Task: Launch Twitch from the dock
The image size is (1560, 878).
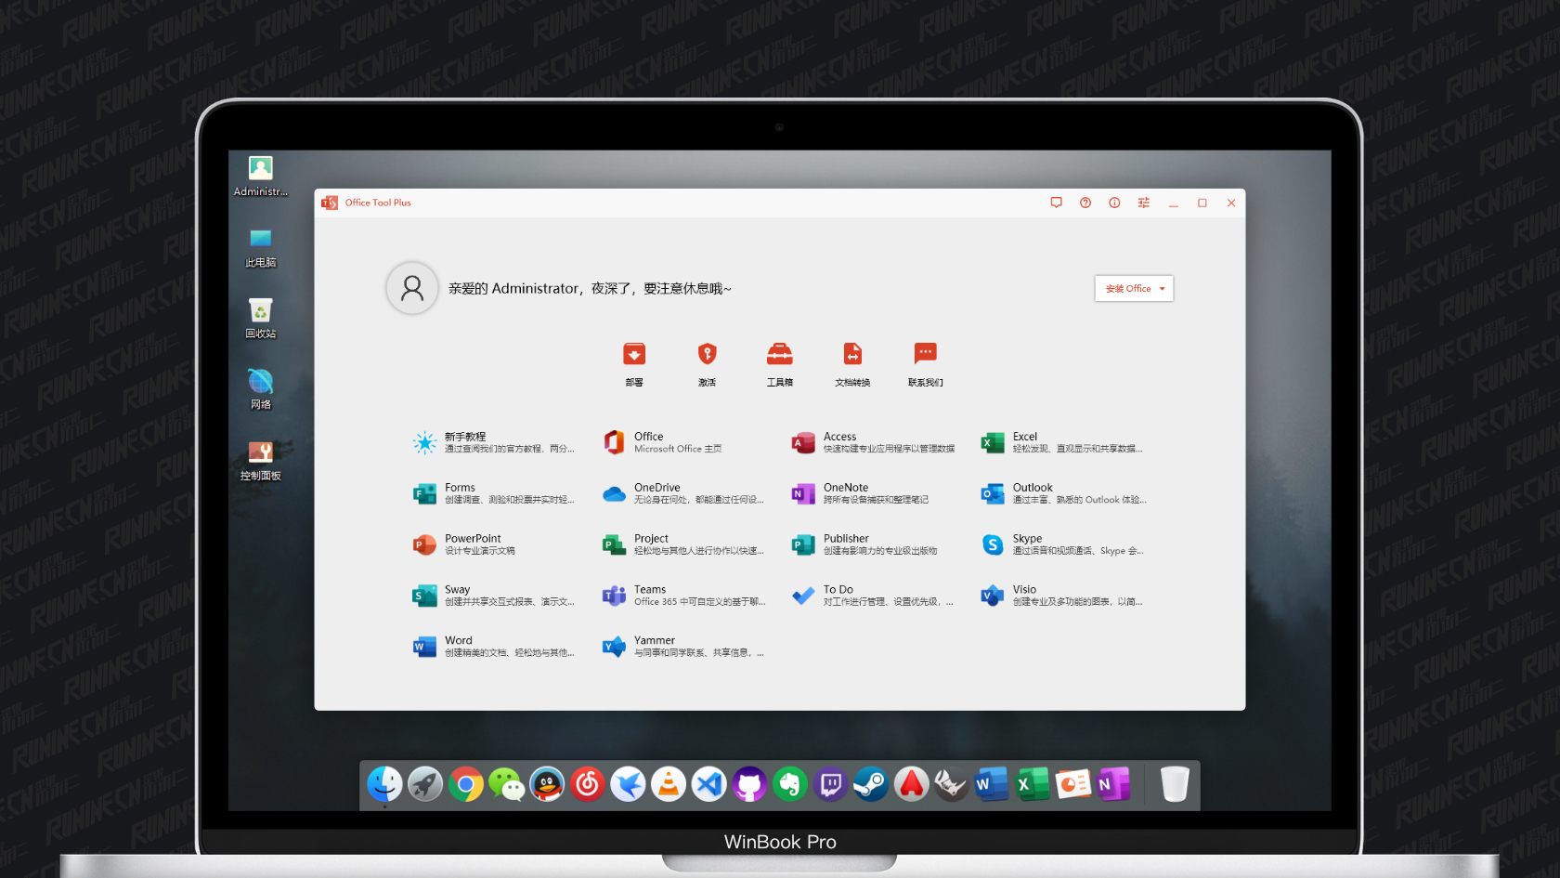Action: coord(831,784)
